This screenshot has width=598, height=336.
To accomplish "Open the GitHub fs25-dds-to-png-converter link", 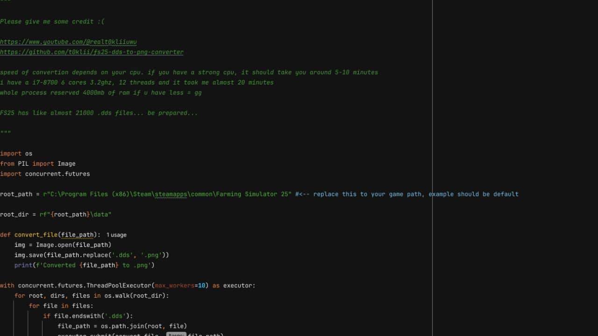I will tap(92, 52).
